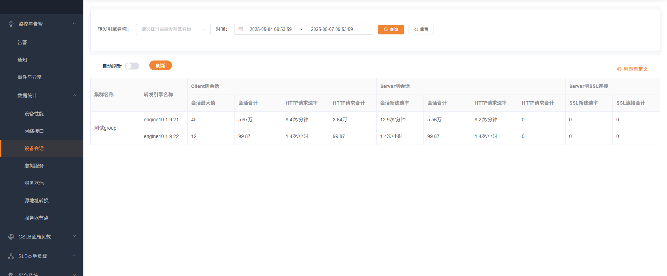This screenshot has width=667, height=276.
Task: Open the 告警 page
Action: [x=22, y=42]
